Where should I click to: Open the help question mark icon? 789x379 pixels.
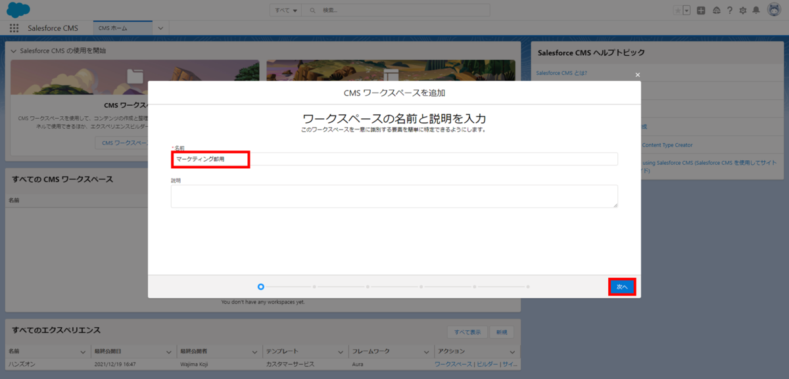[729, 11]
